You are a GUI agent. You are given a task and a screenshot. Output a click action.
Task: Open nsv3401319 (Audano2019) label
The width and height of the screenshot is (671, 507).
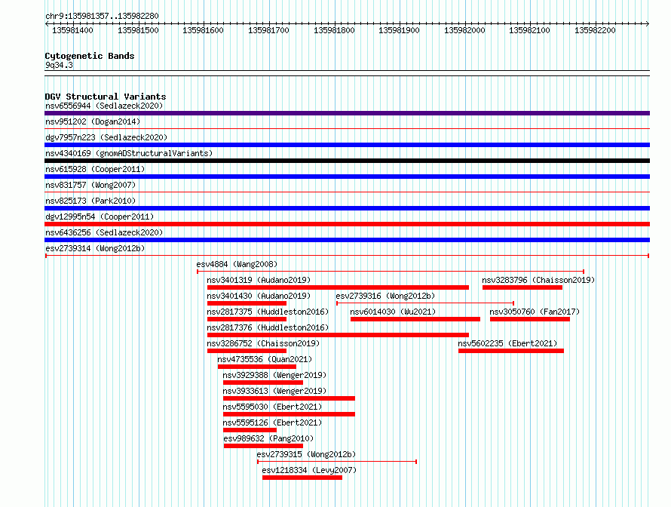click(259, 280)
